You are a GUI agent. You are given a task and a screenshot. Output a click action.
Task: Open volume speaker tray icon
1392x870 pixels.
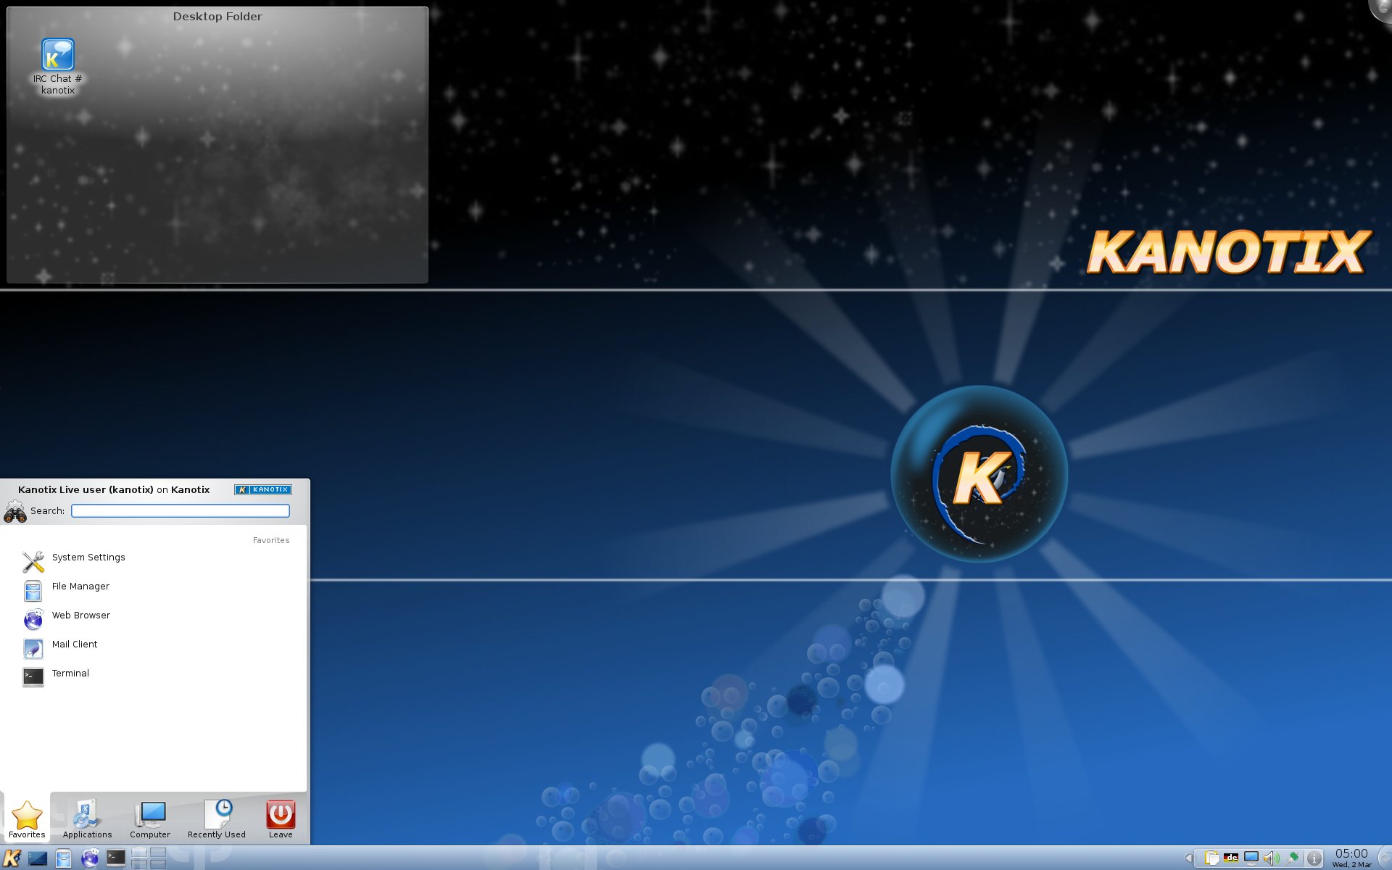(1271, 858)
